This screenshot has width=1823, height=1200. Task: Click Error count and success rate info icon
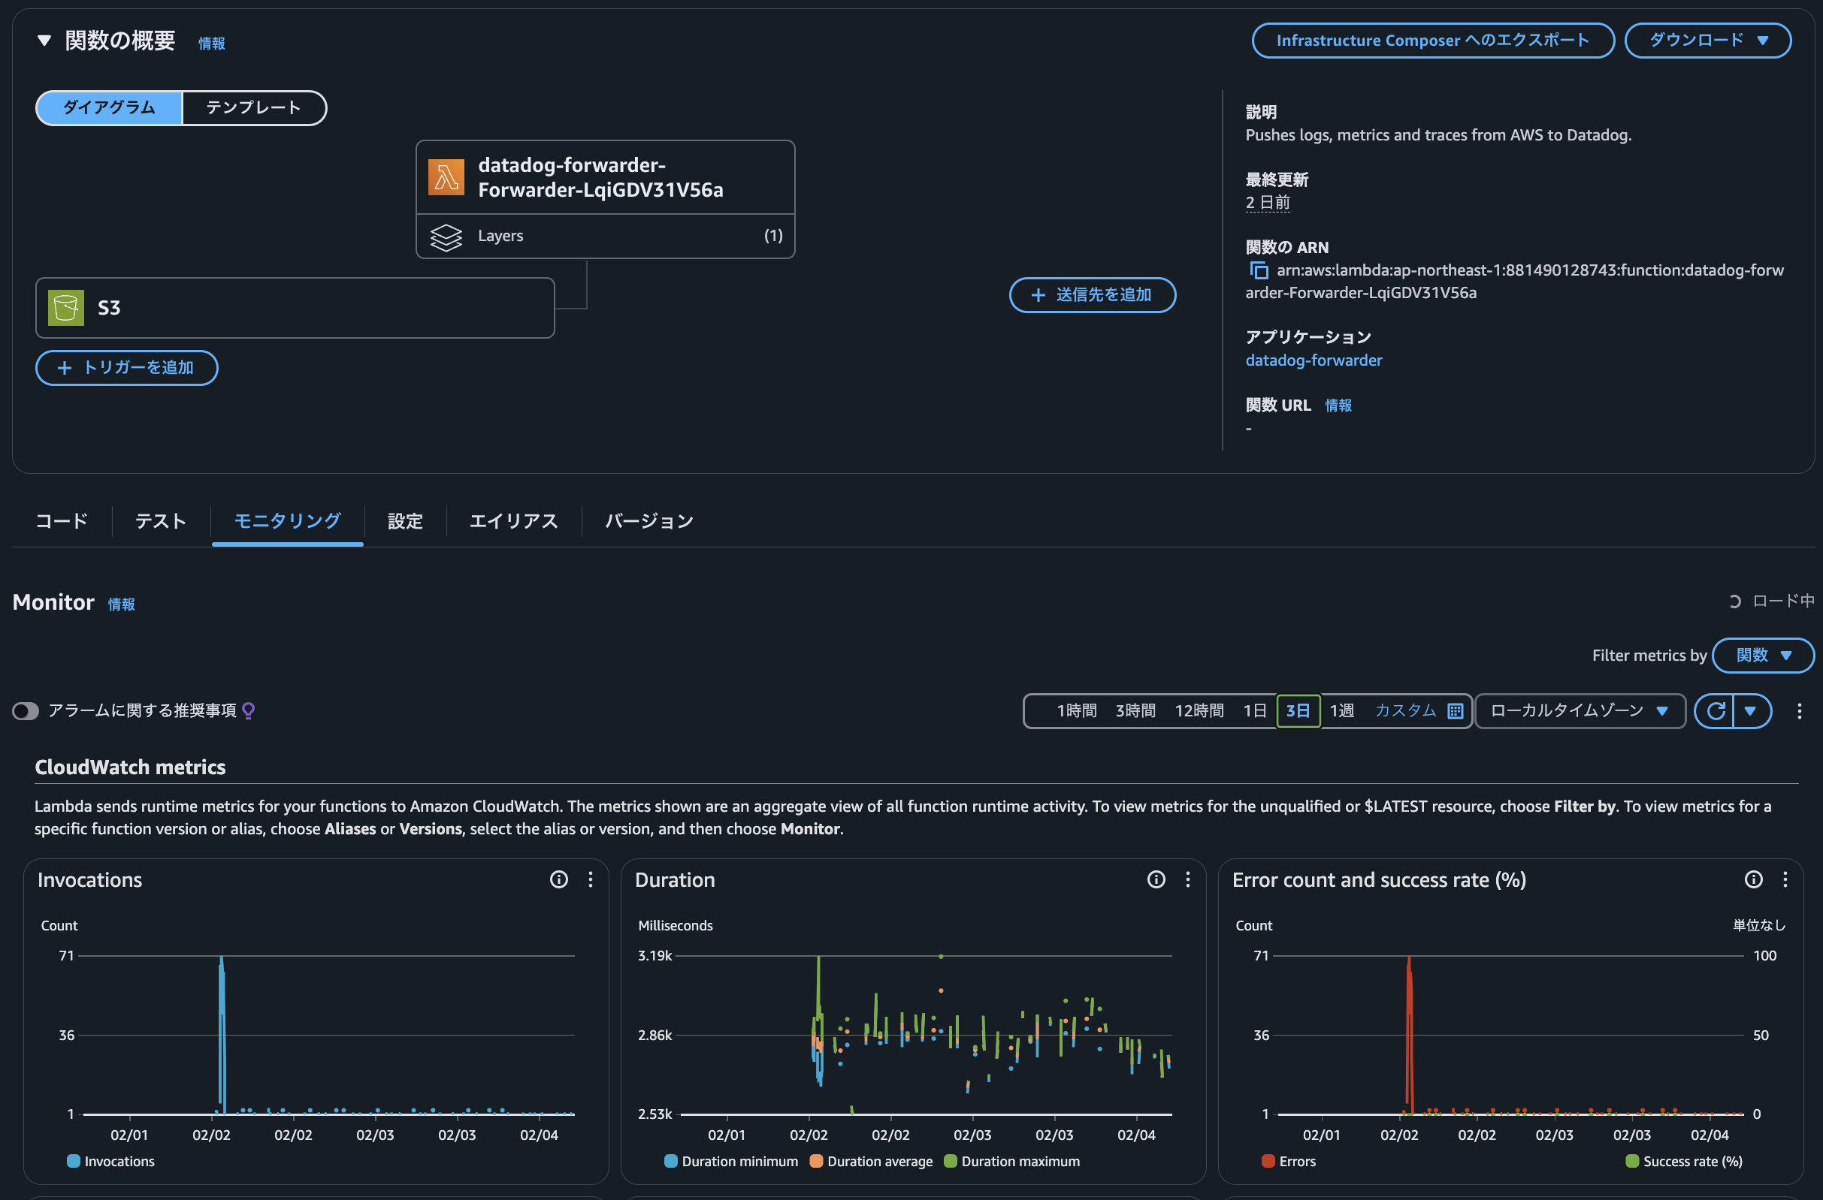click(1753, 880)
